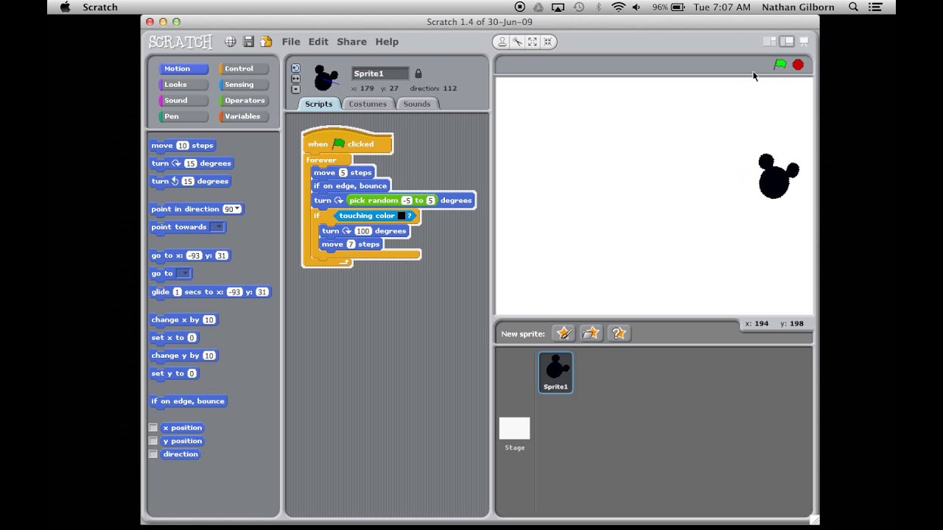Select the Sensing block category
This screenshot has width=943, height=530.
pyautogui.click(x=244, y=85)
